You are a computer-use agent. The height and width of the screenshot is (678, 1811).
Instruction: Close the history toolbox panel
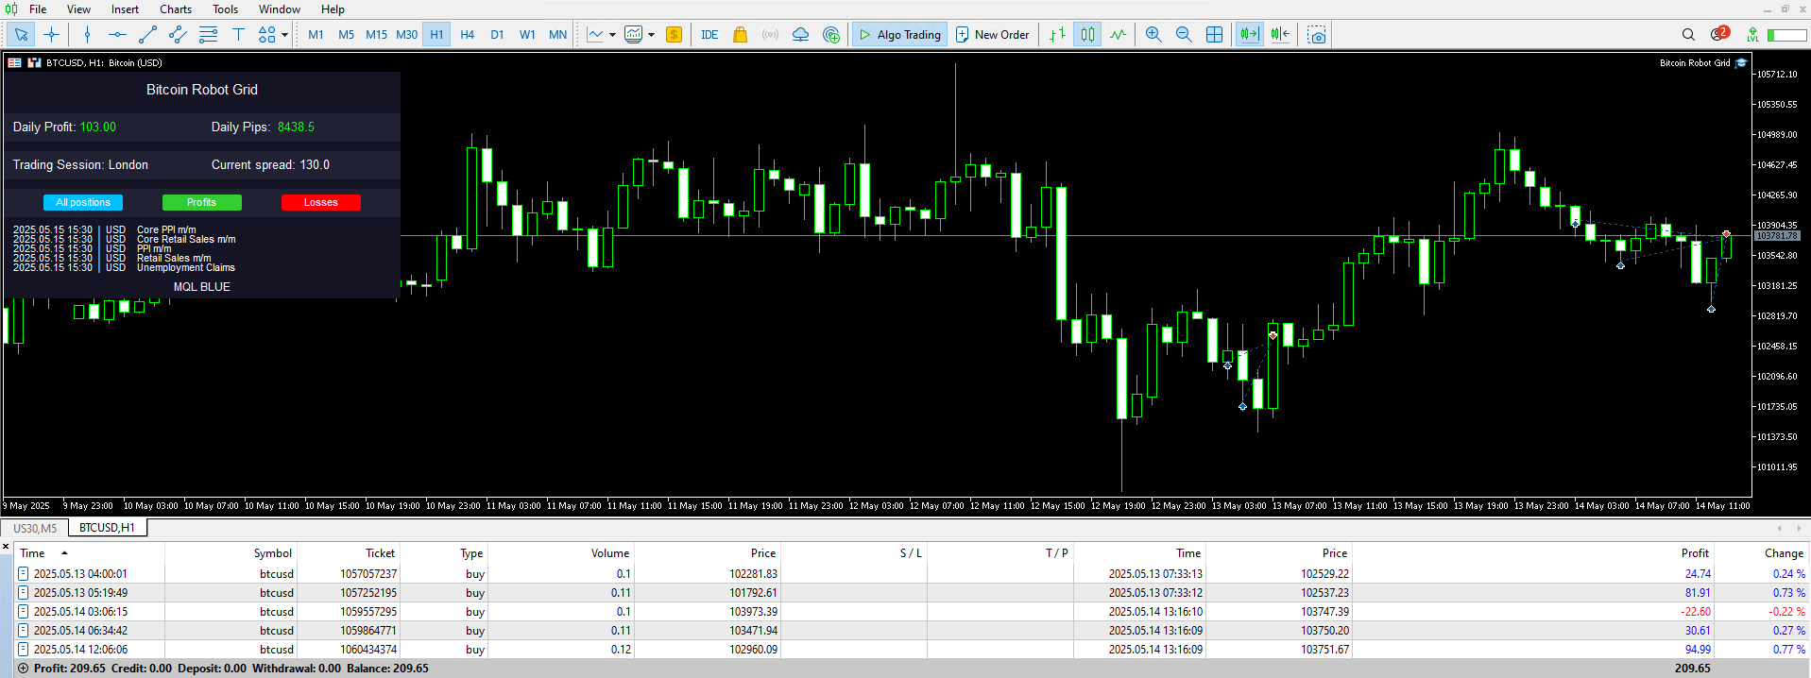pyautogui.click(x=6, y=547)
